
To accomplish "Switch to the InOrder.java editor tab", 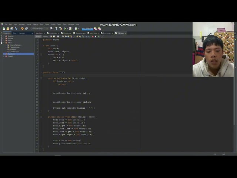I will (x=53, y=33).
